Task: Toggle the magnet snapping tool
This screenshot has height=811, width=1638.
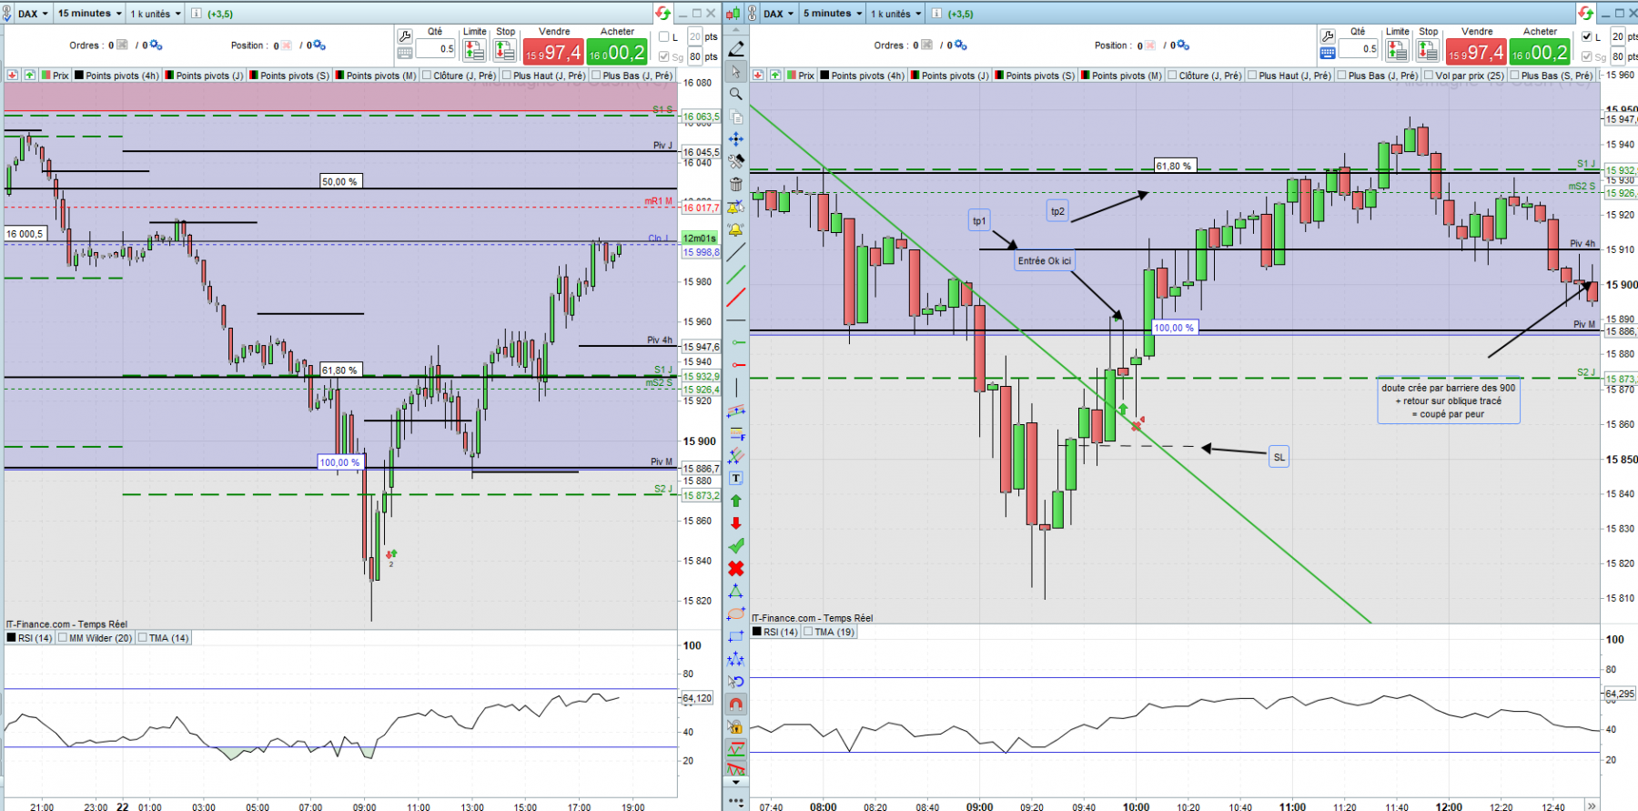Action: pos(736,704)
